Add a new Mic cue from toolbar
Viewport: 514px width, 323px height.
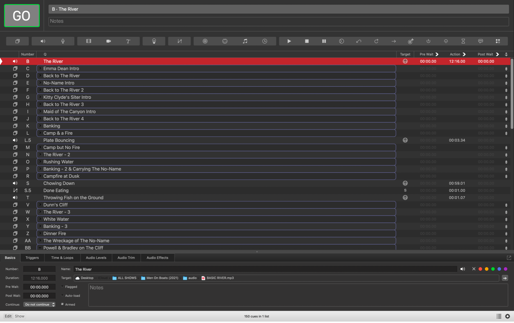[x=63, y=41]
